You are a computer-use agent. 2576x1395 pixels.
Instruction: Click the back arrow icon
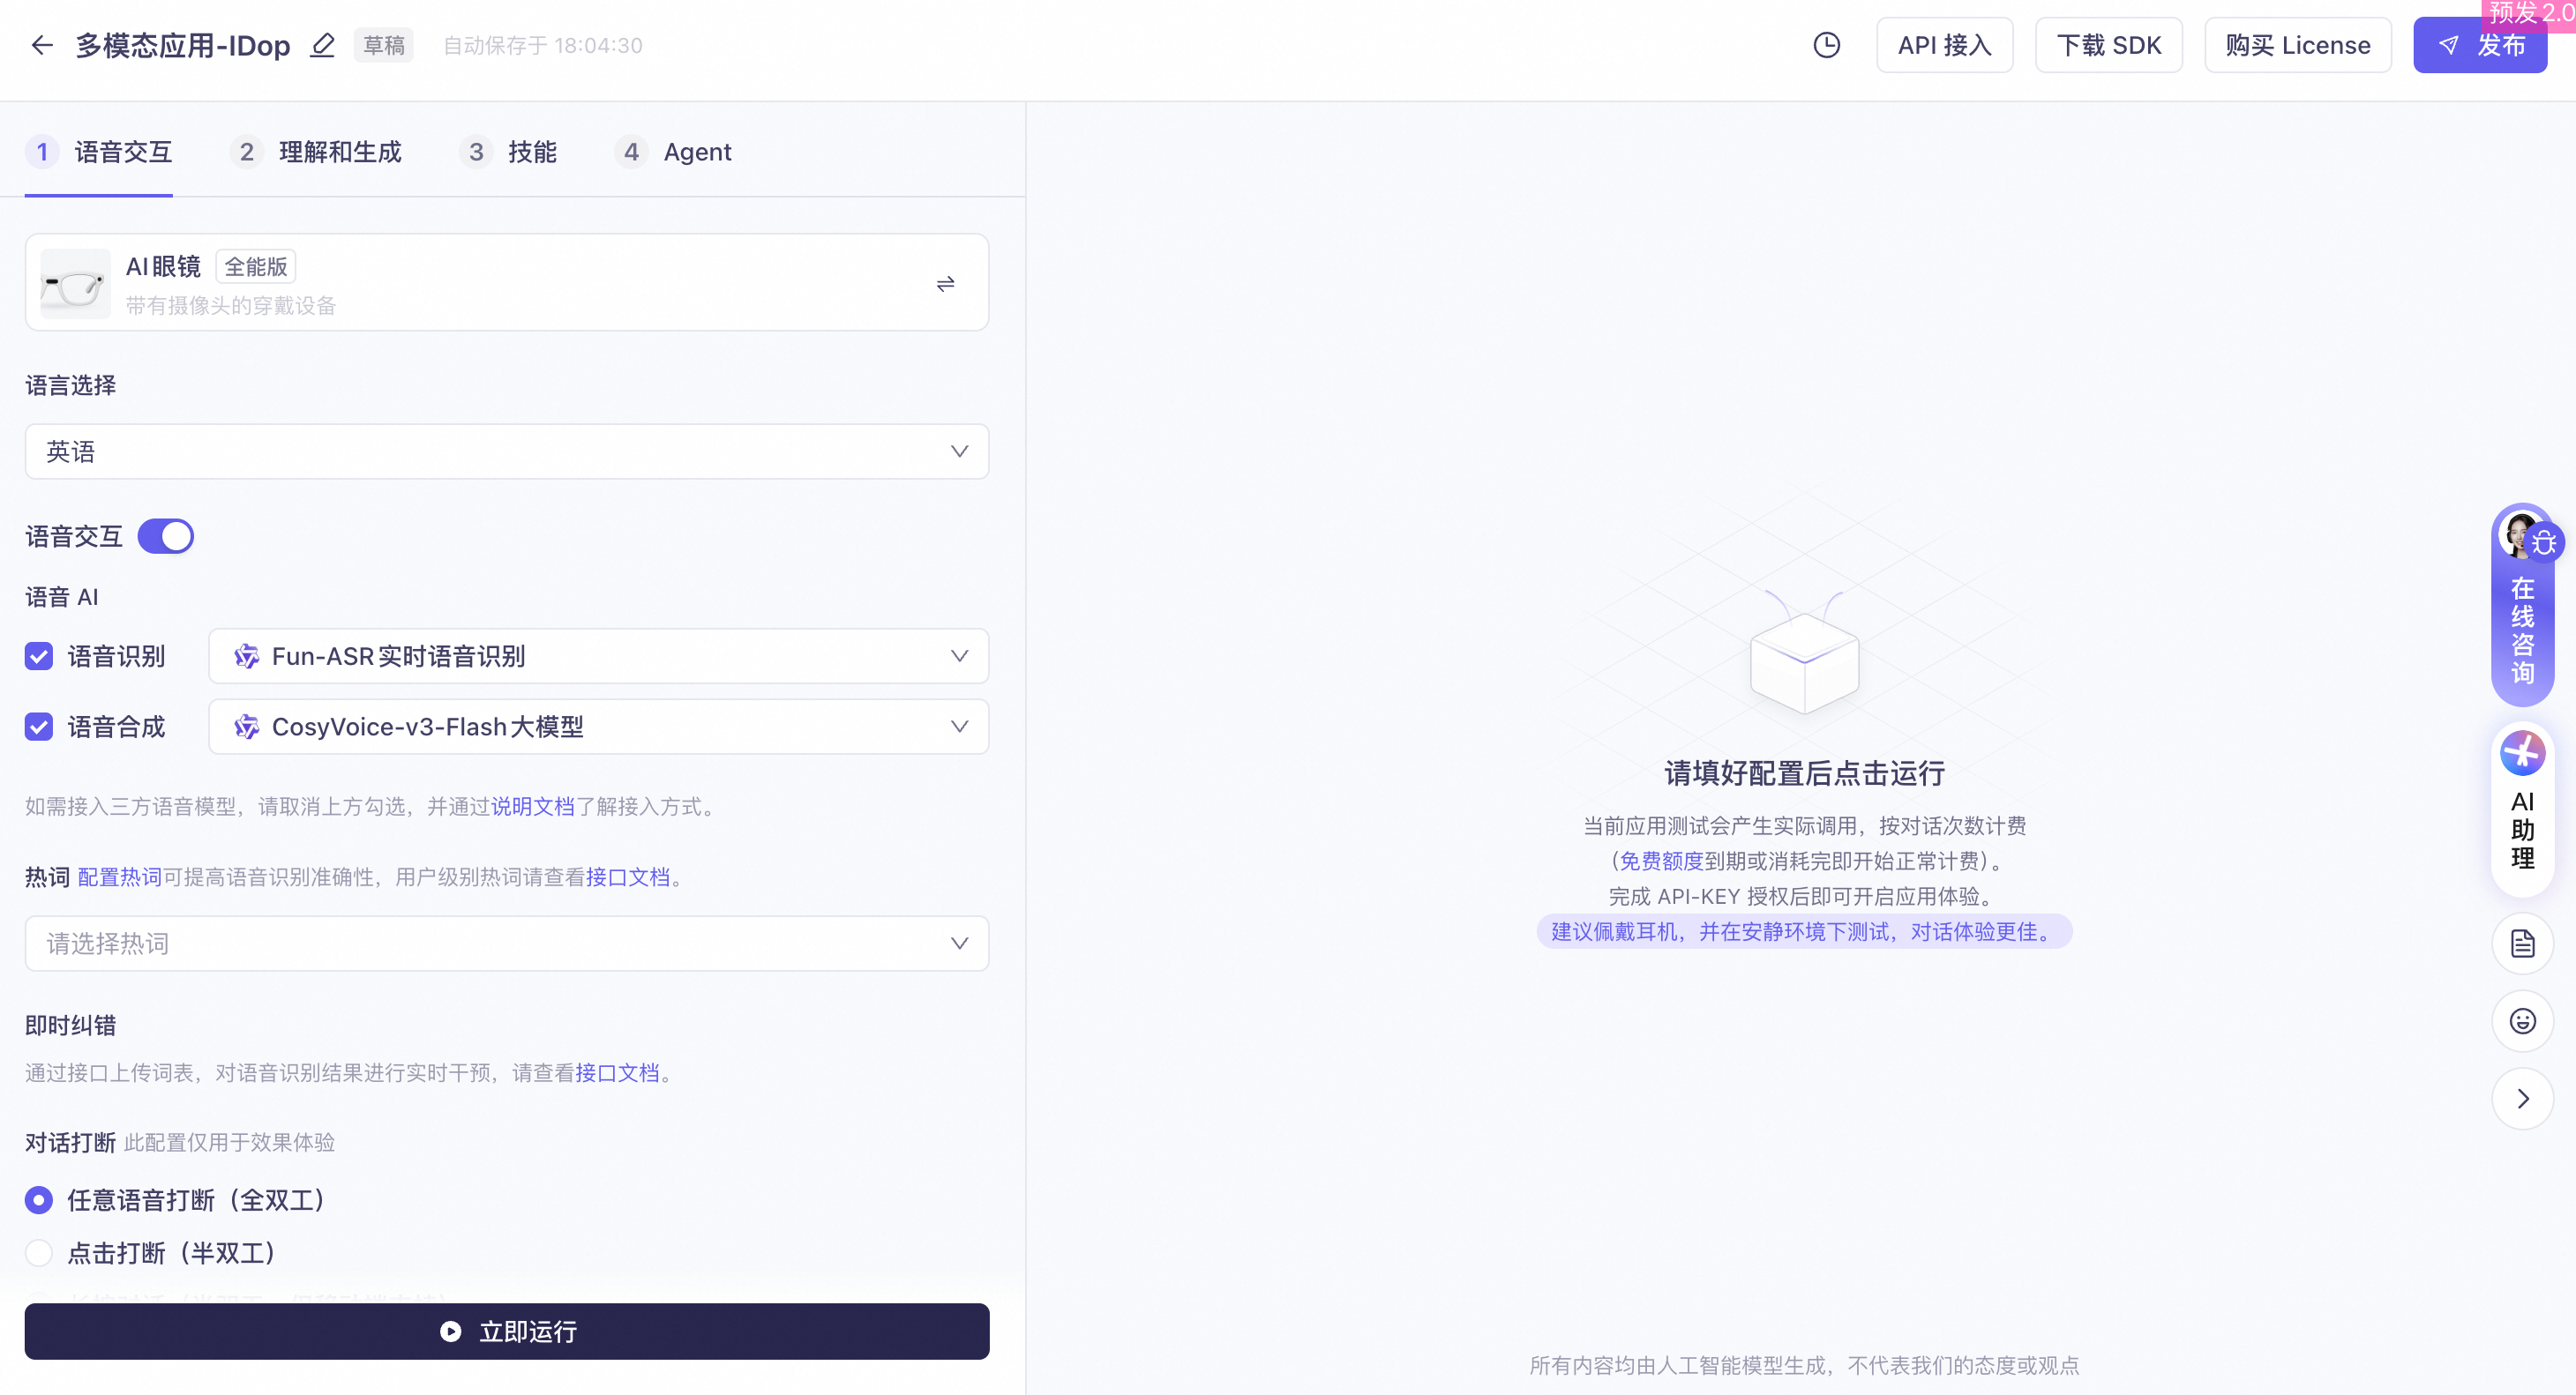click(42, 45)
